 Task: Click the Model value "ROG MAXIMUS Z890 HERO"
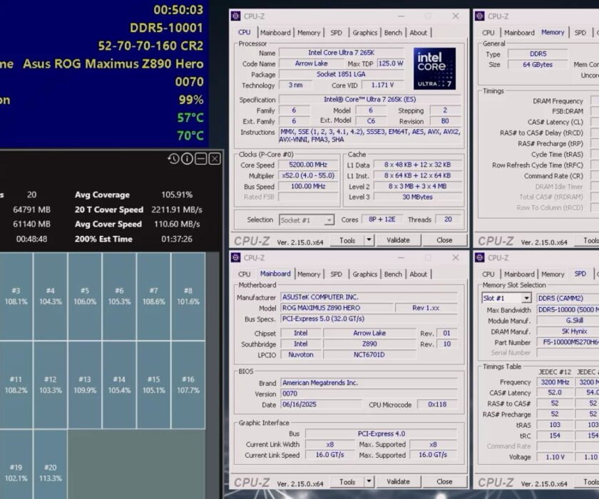[x=337, y=308]
